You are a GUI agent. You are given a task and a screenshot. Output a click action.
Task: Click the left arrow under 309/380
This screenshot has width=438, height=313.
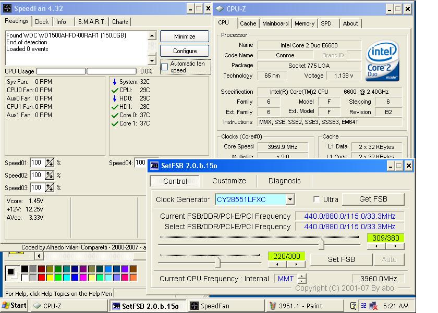click(x=376, y=246)
